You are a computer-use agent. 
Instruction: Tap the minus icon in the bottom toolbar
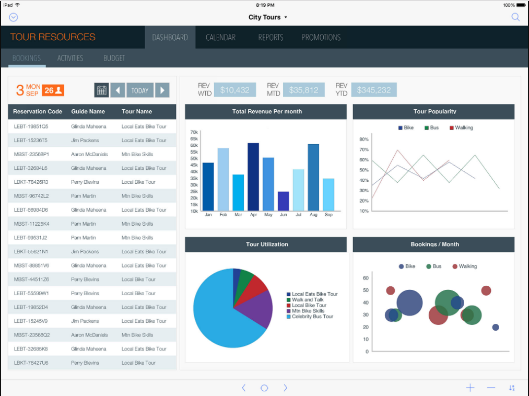click(491, 388)
